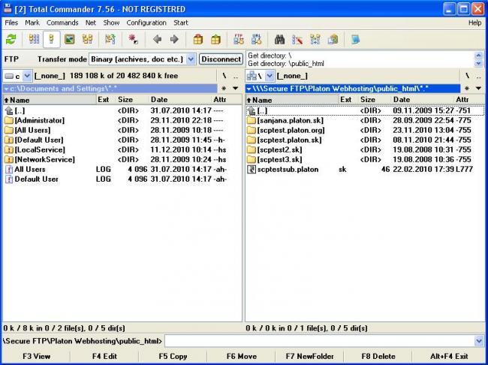Open the FTP connect icon
The image size is (488, 365).
pos(239,40)
